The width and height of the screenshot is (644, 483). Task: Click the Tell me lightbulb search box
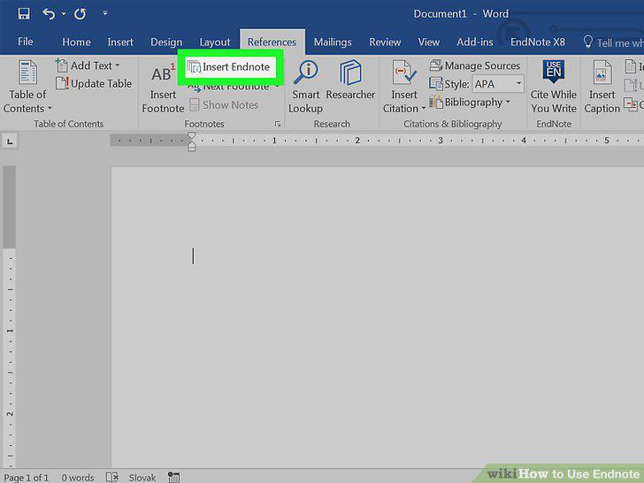coord(613,42)
